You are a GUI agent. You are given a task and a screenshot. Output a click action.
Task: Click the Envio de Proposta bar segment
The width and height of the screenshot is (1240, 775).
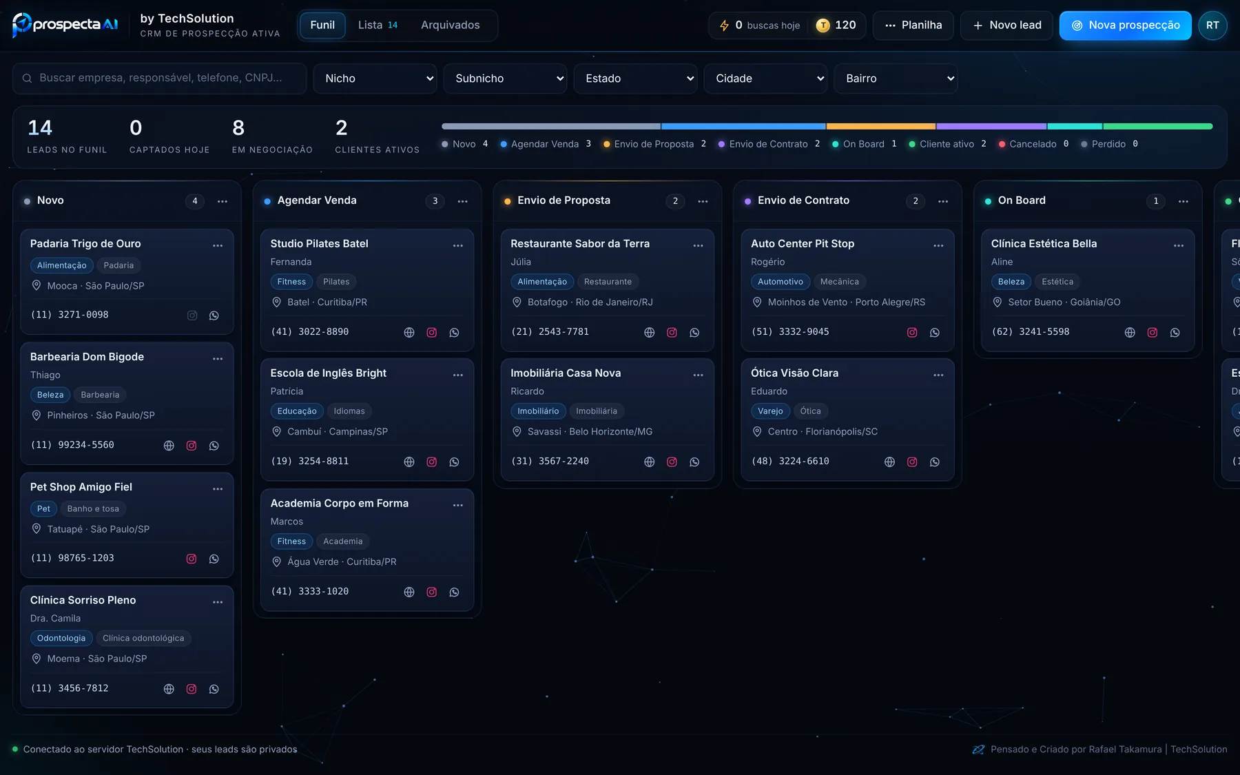881,127
